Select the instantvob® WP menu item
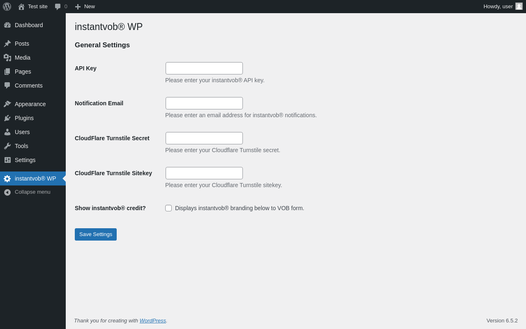 (x=33, y=178)
